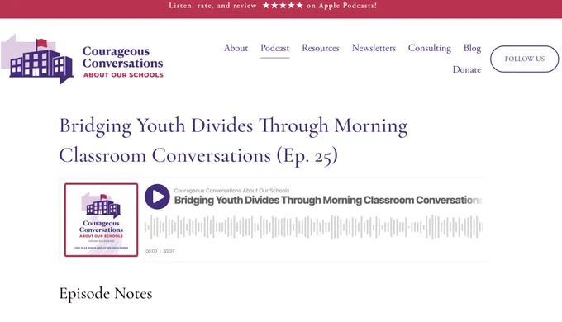This screenshot has width=562, height=322.
Task: Go to the Podcast menu item
Action: coord(274,48)
